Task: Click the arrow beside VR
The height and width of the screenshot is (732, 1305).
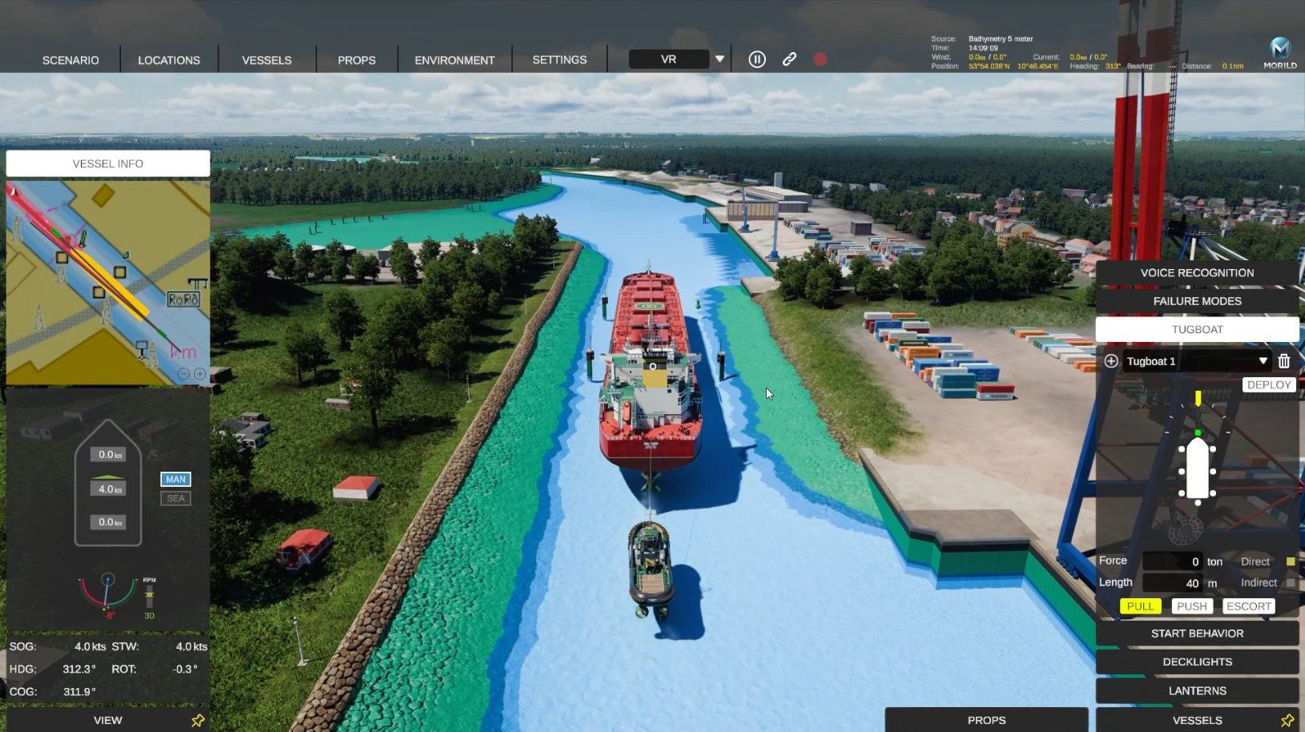Action: pyautogui.click(x=719, y=59)
